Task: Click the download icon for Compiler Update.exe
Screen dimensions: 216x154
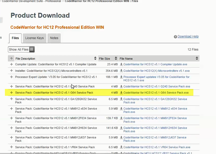Action: [121, 64]
